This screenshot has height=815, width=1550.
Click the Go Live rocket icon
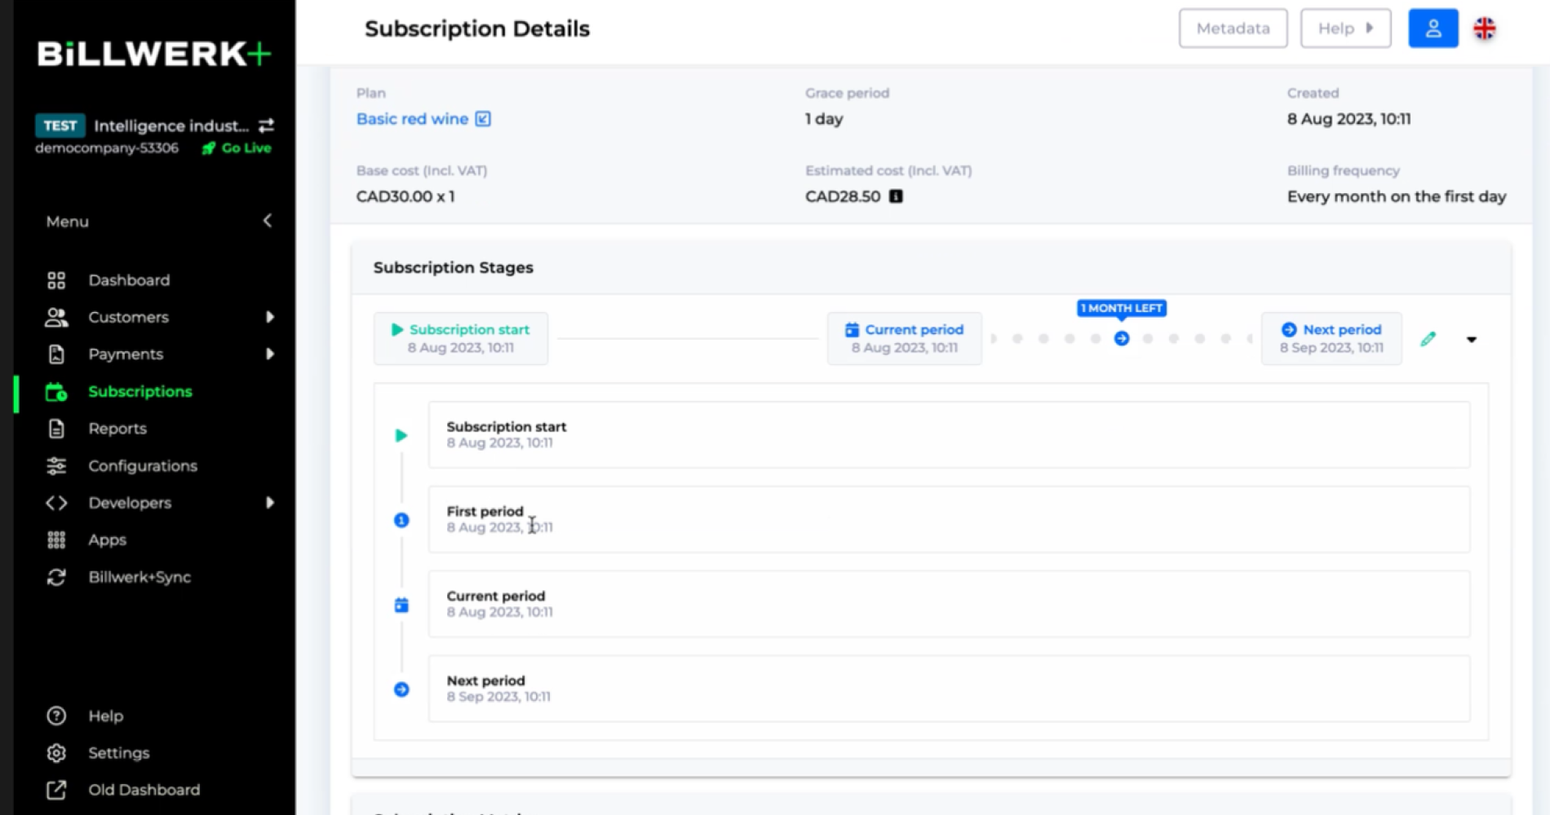209,148
